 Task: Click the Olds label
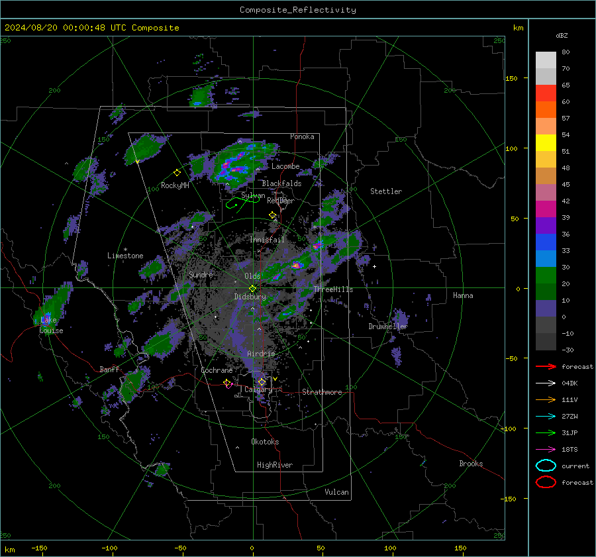click(x=252, y=276)
